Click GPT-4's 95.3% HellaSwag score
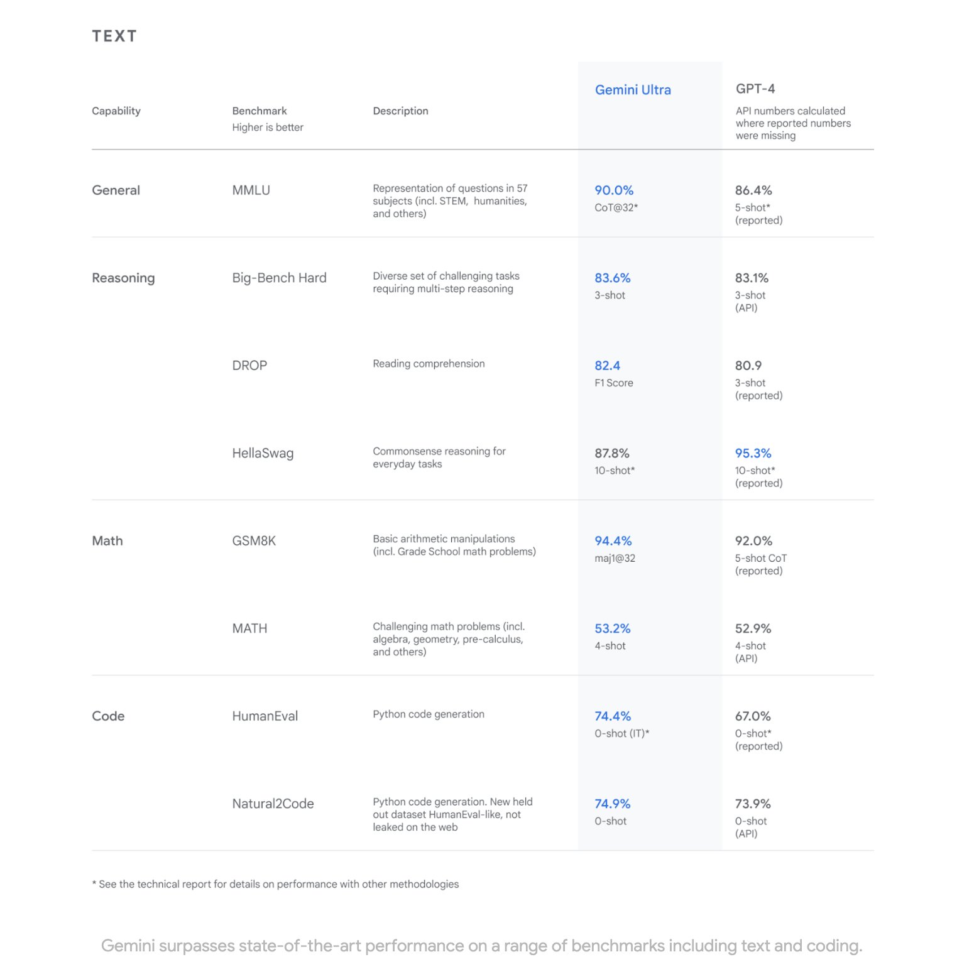This screenshot has width=979, height=974. tap(753, 453)
